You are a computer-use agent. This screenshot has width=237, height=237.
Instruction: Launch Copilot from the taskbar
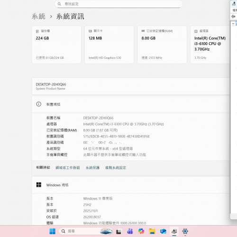tap(141, 231)
